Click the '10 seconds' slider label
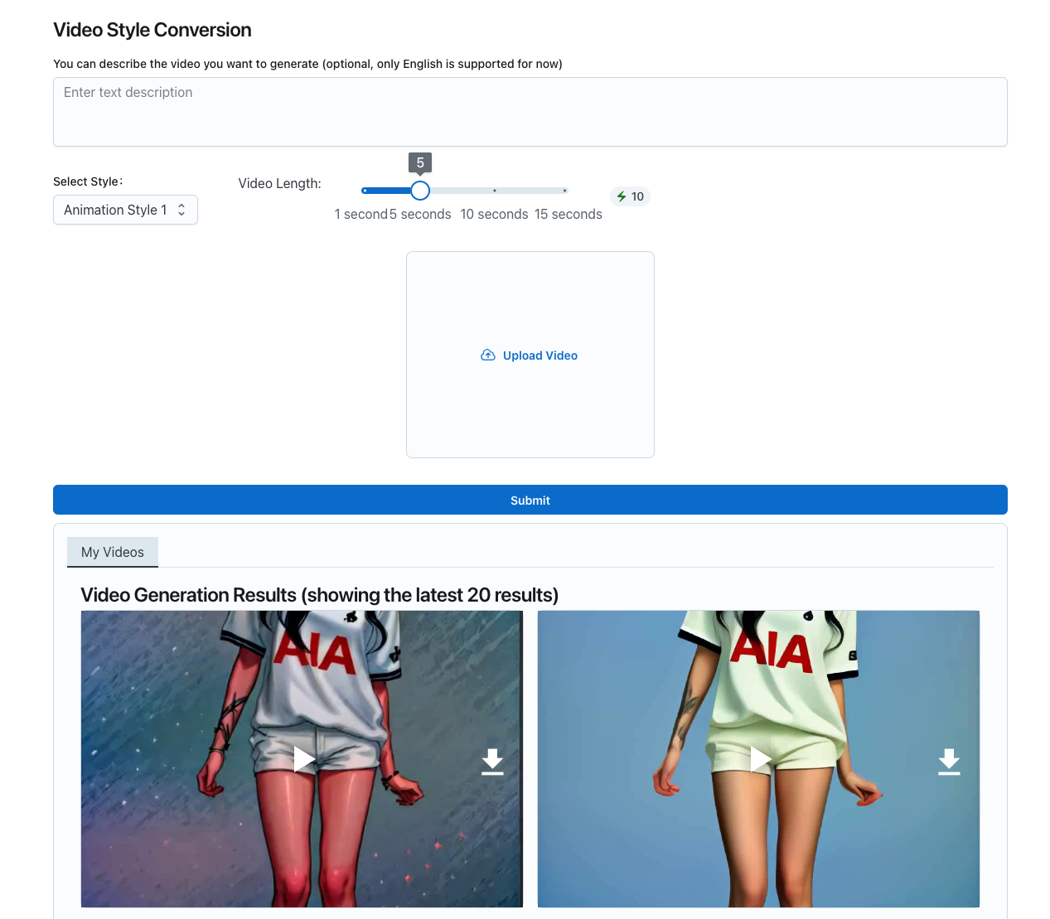The image size is (1050, 919). point(494,214)
